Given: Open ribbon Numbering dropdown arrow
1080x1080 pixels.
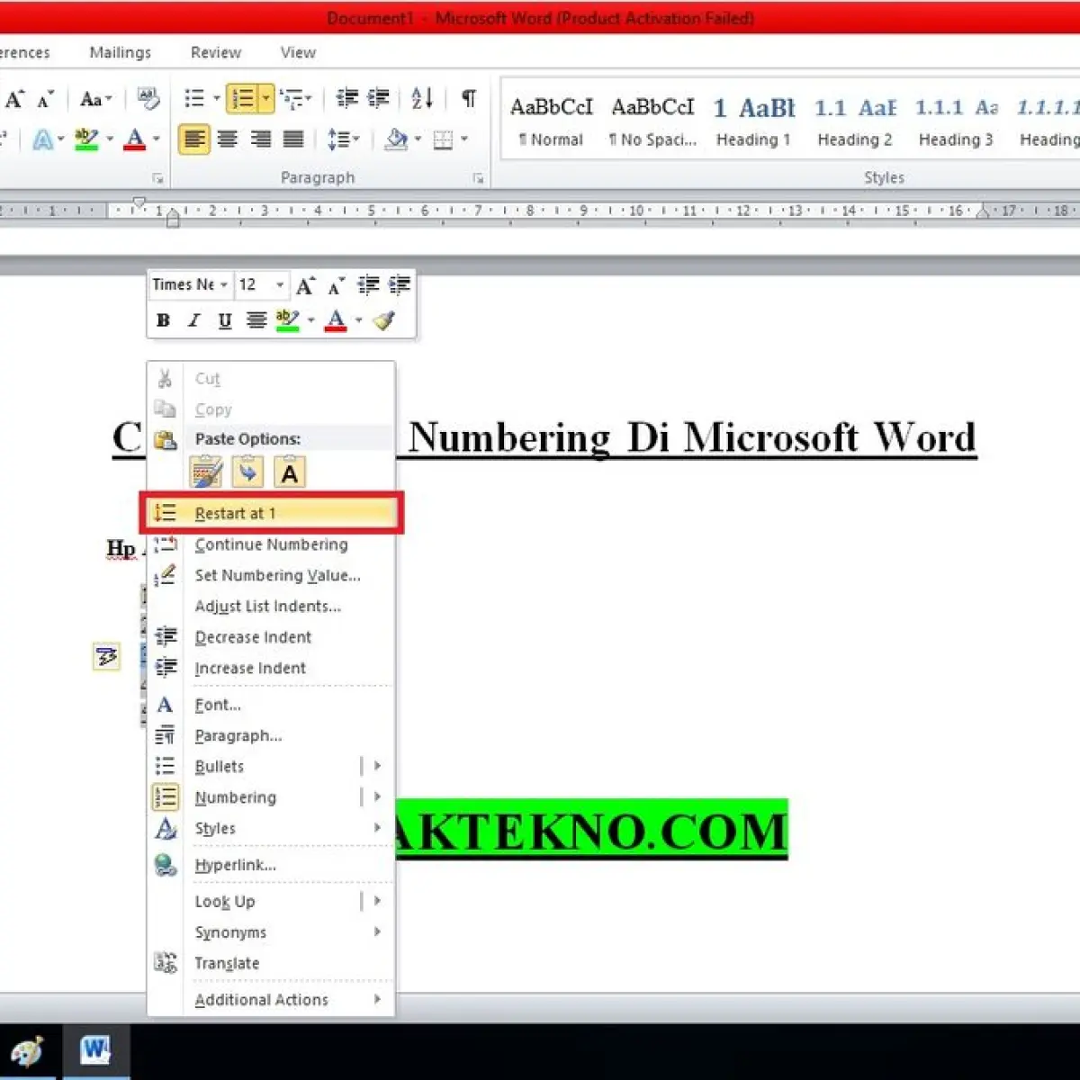Looking at the screenshot, I should tap(265, 99).
